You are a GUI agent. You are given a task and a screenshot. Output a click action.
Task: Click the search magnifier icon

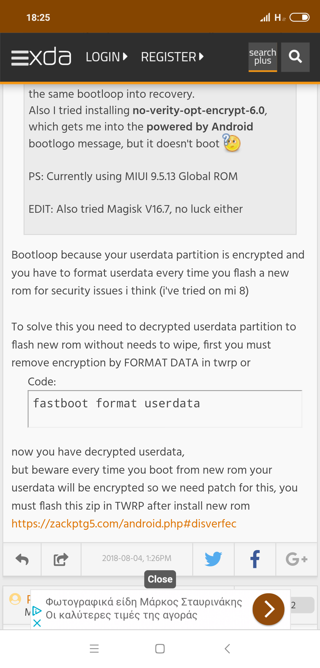tap(295, 57)
